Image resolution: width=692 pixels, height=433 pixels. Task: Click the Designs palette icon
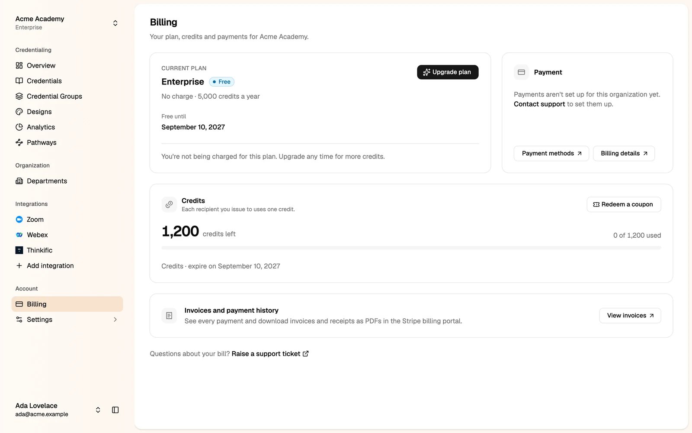(19, 112)
